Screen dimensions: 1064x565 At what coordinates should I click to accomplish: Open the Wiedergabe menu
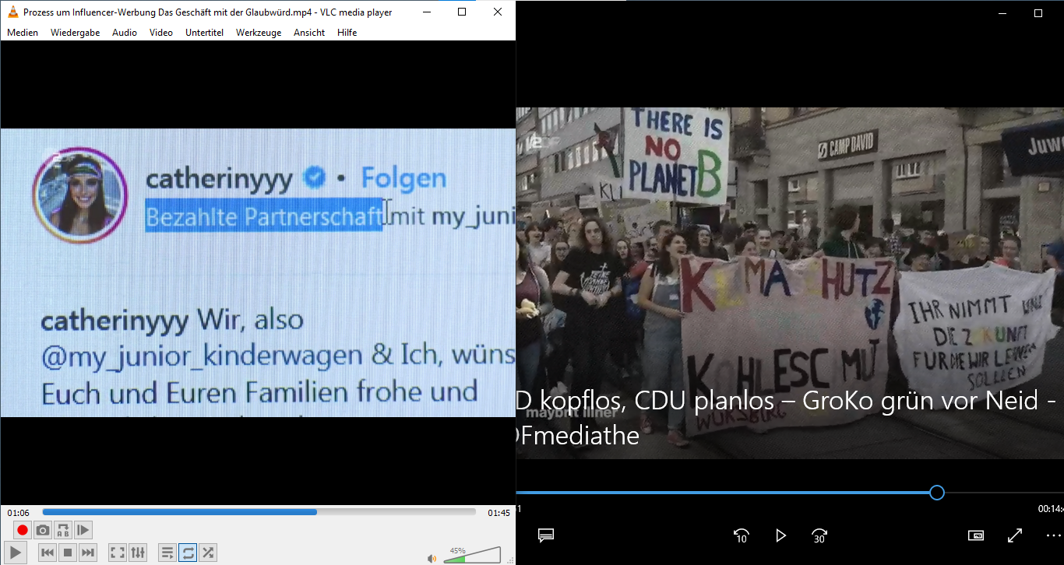pos(75,33)
